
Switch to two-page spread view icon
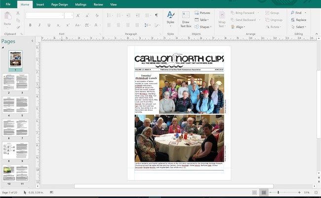pyautogui.click(x=264, y=193)
